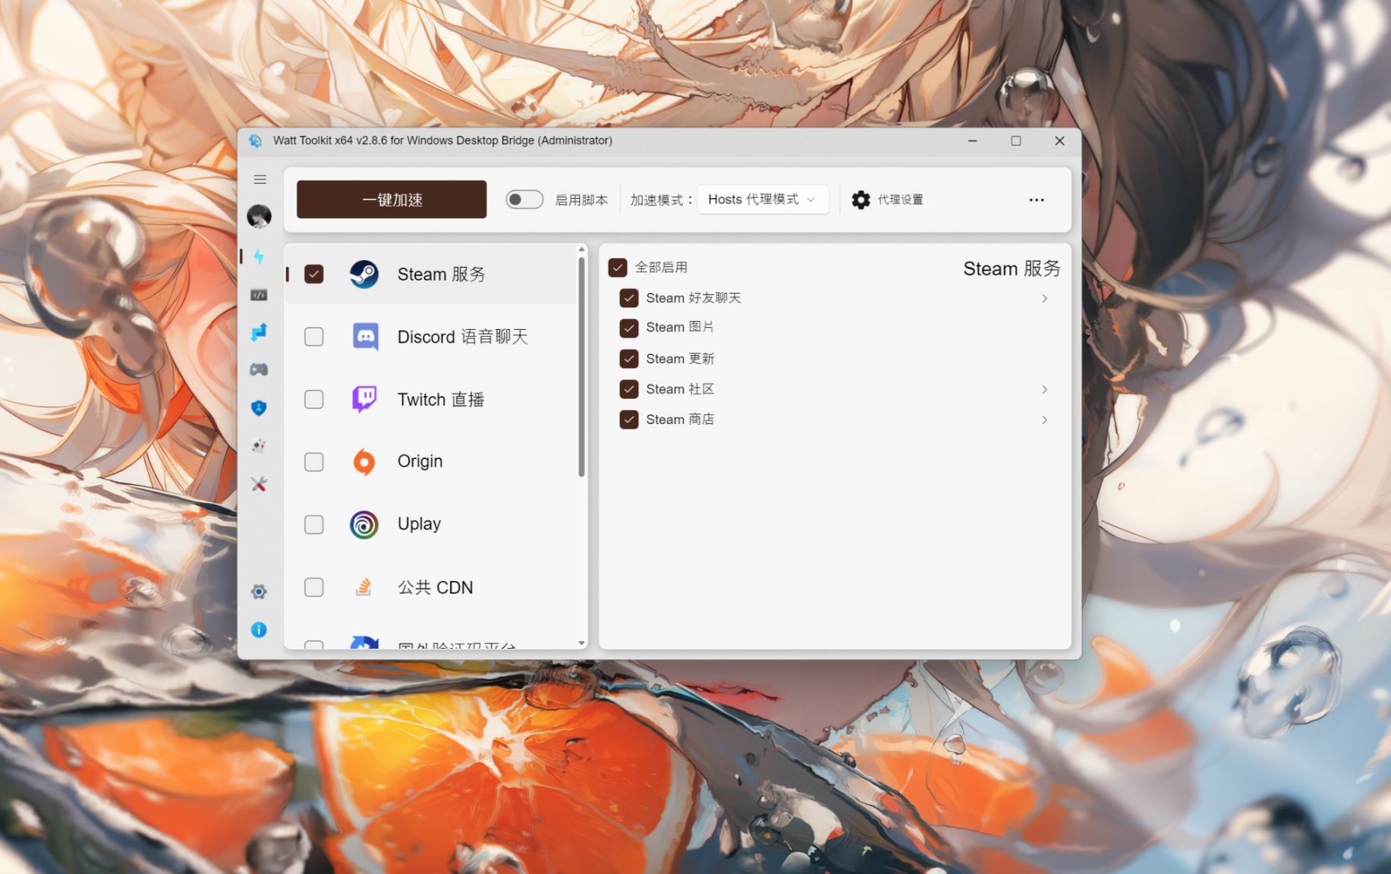Open the Hosts 代理模式 dropdown
This screenshot has height=874, width=1391.
click(763, 200)
